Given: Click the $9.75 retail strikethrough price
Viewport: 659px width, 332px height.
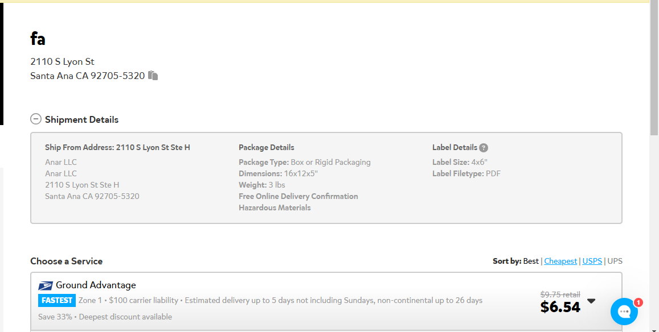Looking at the screenshot, I should click(560, 294).
